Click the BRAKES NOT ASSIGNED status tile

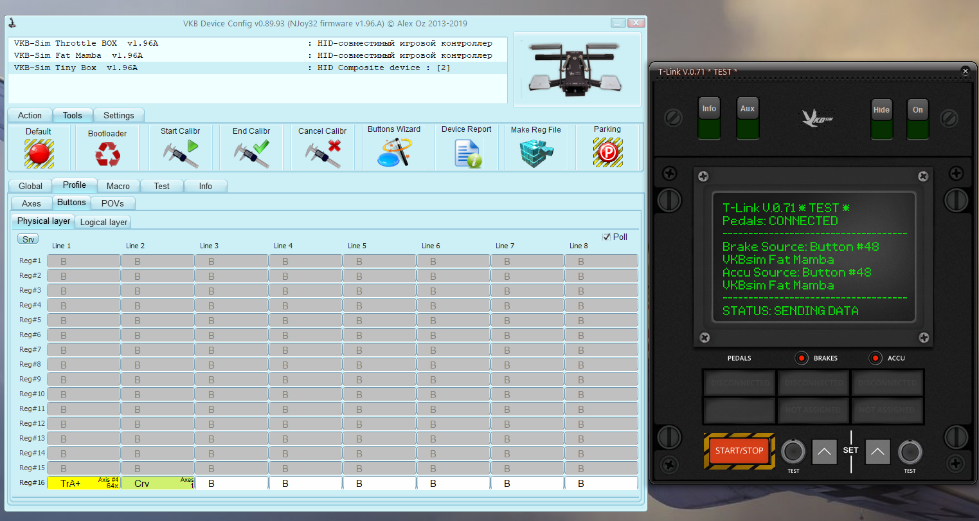(813, 410)
